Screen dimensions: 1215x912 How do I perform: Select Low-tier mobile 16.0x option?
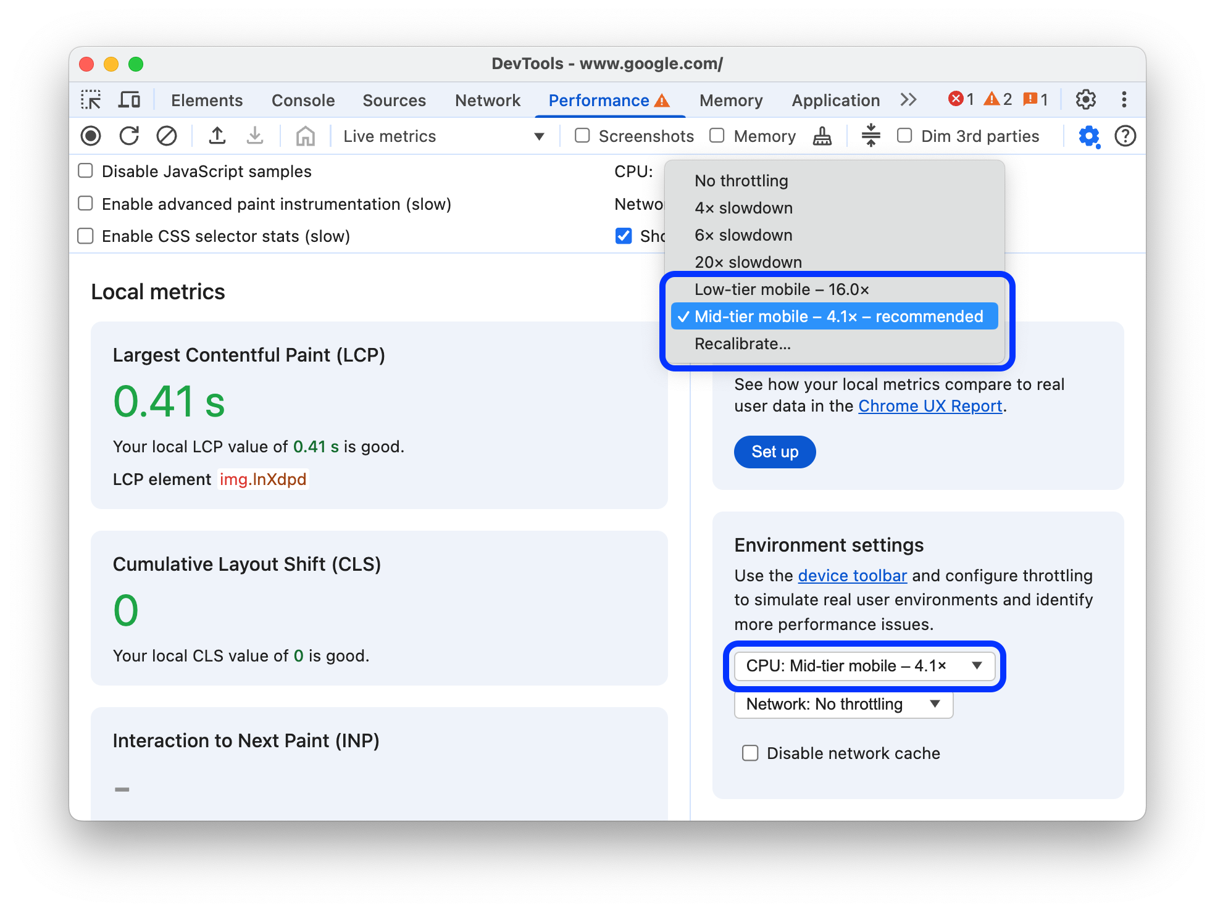click(782, 288)
